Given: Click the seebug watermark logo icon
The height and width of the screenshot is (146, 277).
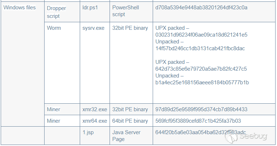Looking at the screenshot, I should tap(232, 137).
